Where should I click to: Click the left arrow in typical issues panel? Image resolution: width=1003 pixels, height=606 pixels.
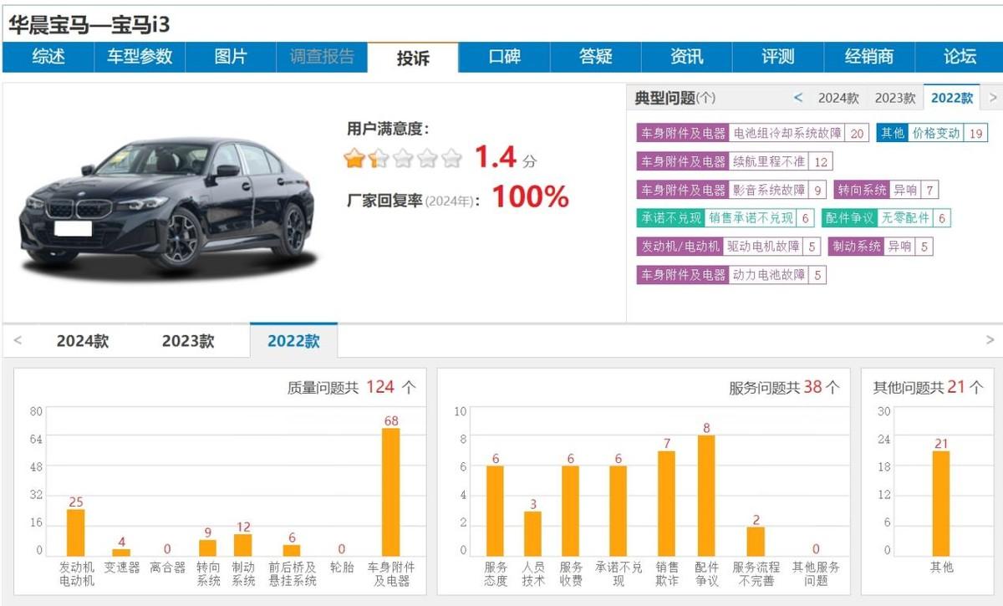tap(798, 98)
